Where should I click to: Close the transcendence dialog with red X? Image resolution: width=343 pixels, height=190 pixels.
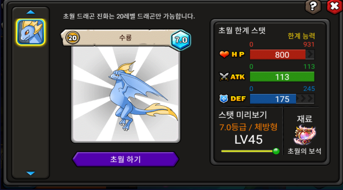tap(335, 6)
